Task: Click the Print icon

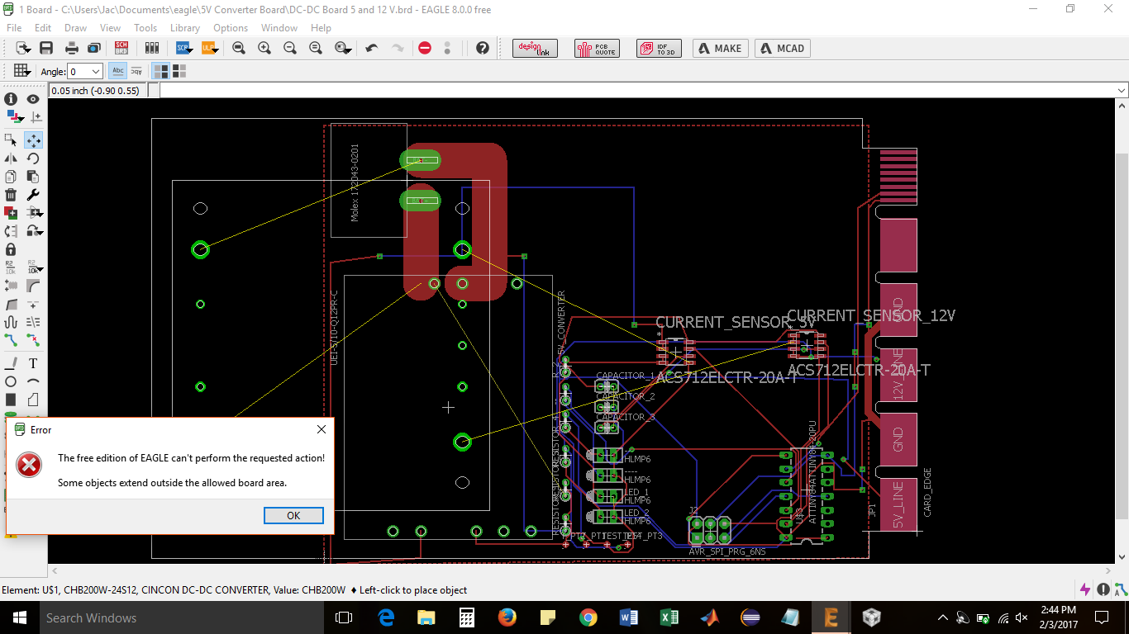Action: (72, 48)
